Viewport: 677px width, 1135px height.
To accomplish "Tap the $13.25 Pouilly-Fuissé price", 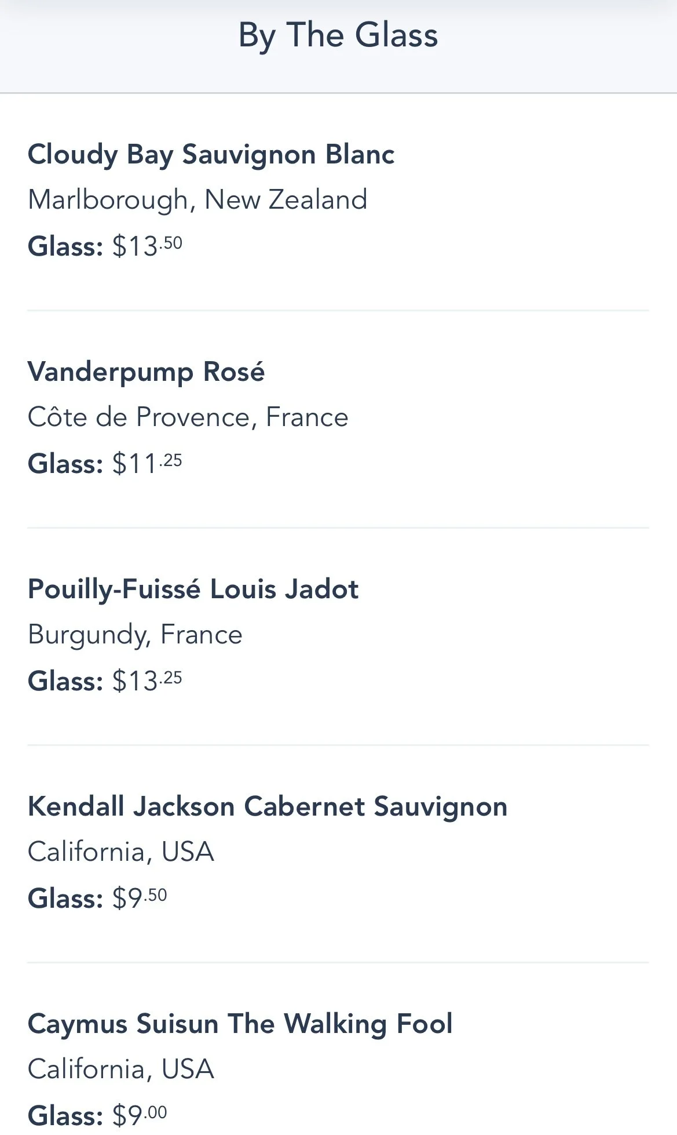I will point(148,681).
